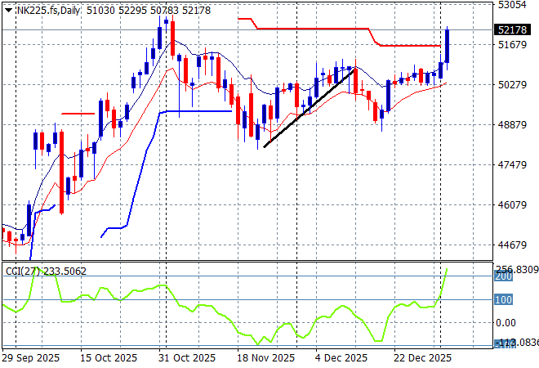539x368 pixels.
Task: Click the 0.00 level label in CCI panel
Action: click(x=506, y=323)
